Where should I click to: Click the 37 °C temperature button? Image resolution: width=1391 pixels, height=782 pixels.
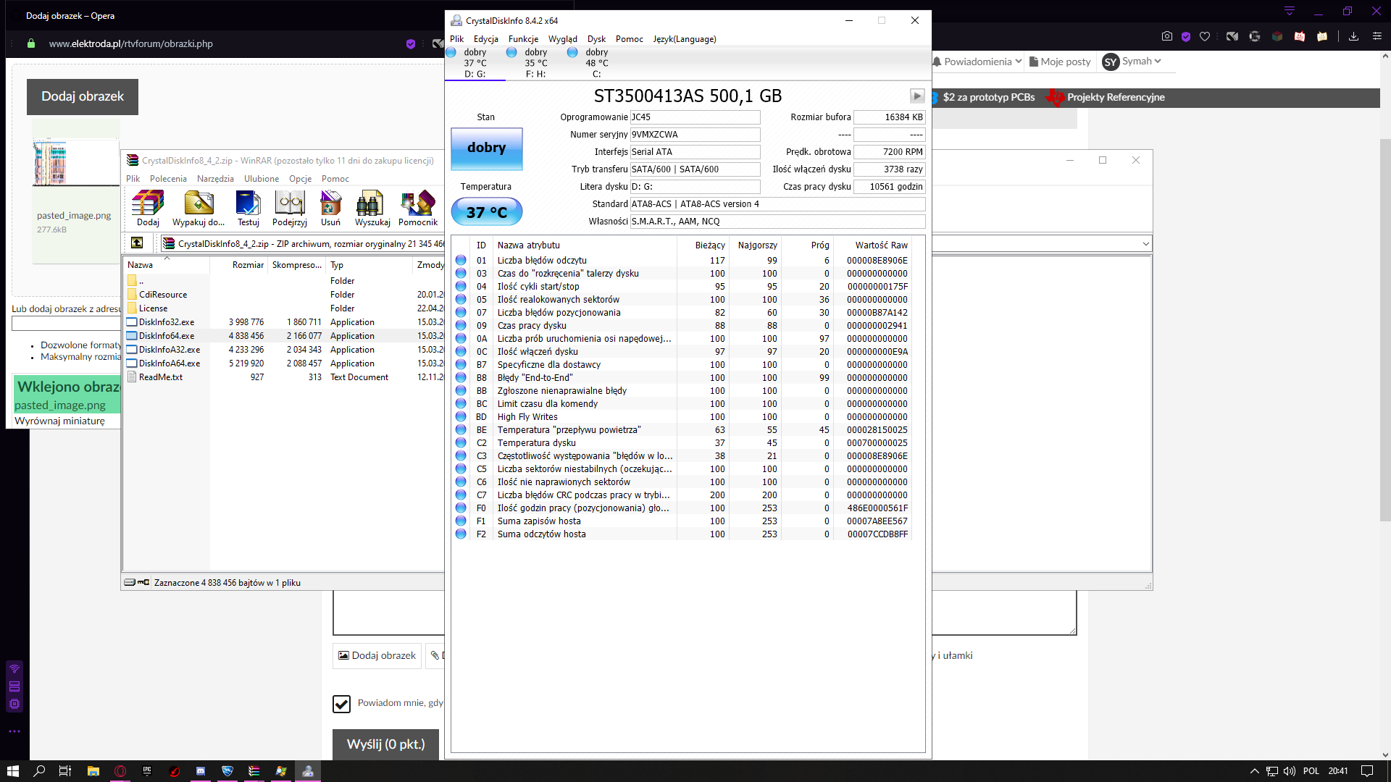tap(487, 212)
